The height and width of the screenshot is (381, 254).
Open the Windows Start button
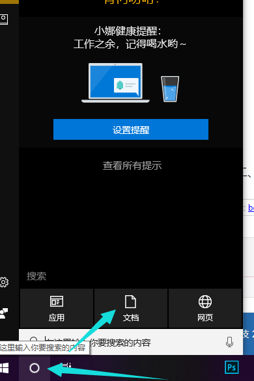click(x=5, y=368)
